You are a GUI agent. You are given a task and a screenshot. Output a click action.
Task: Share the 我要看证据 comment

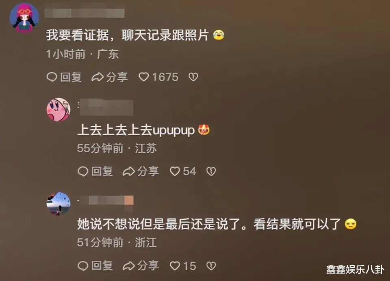point(109,77)
